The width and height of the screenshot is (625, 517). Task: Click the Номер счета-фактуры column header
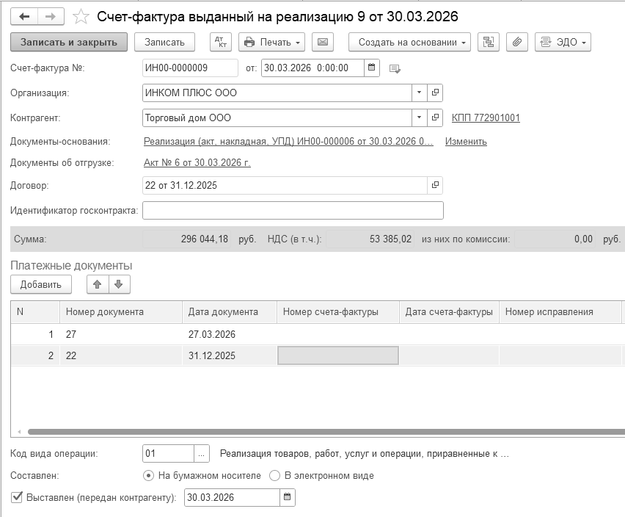point(338,312)
